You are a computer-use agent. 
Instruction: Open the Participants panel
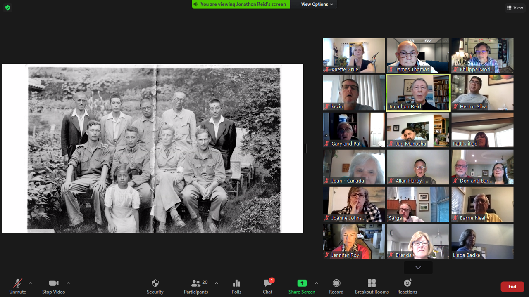[x=196, y=286]
